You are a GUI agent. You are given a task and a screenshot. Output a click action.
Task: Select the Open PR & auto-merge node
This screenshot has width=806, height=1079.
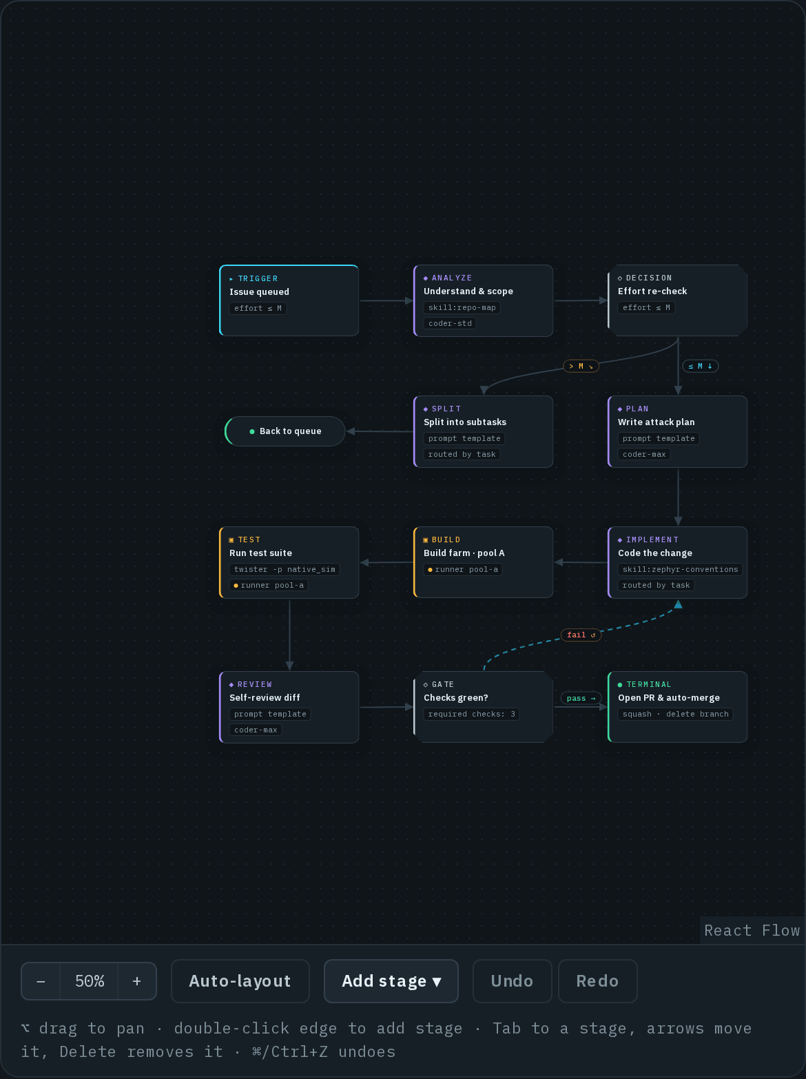click(678, 707)
